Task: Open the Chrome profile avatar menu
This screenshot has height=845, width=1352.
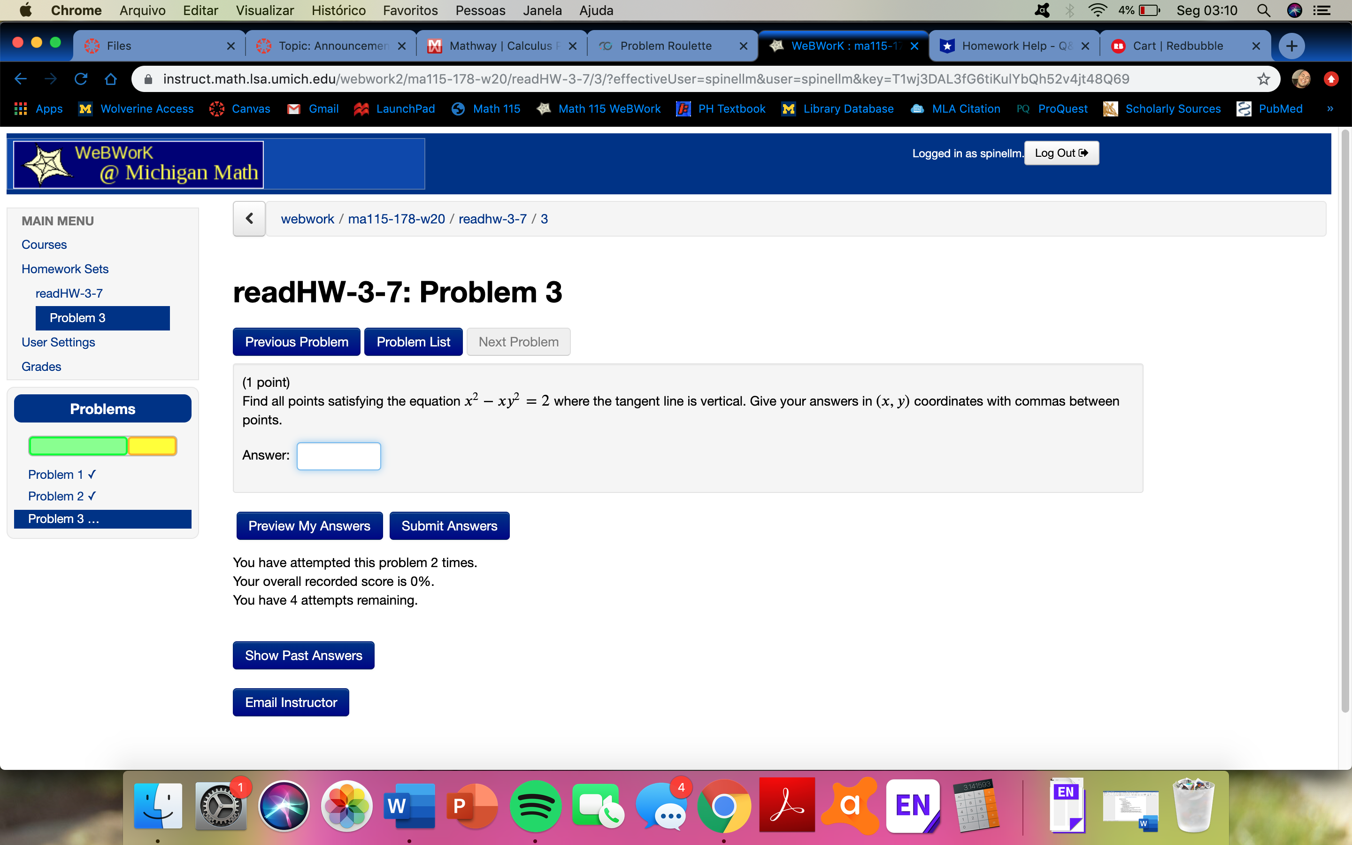Action: [1301, 79]
